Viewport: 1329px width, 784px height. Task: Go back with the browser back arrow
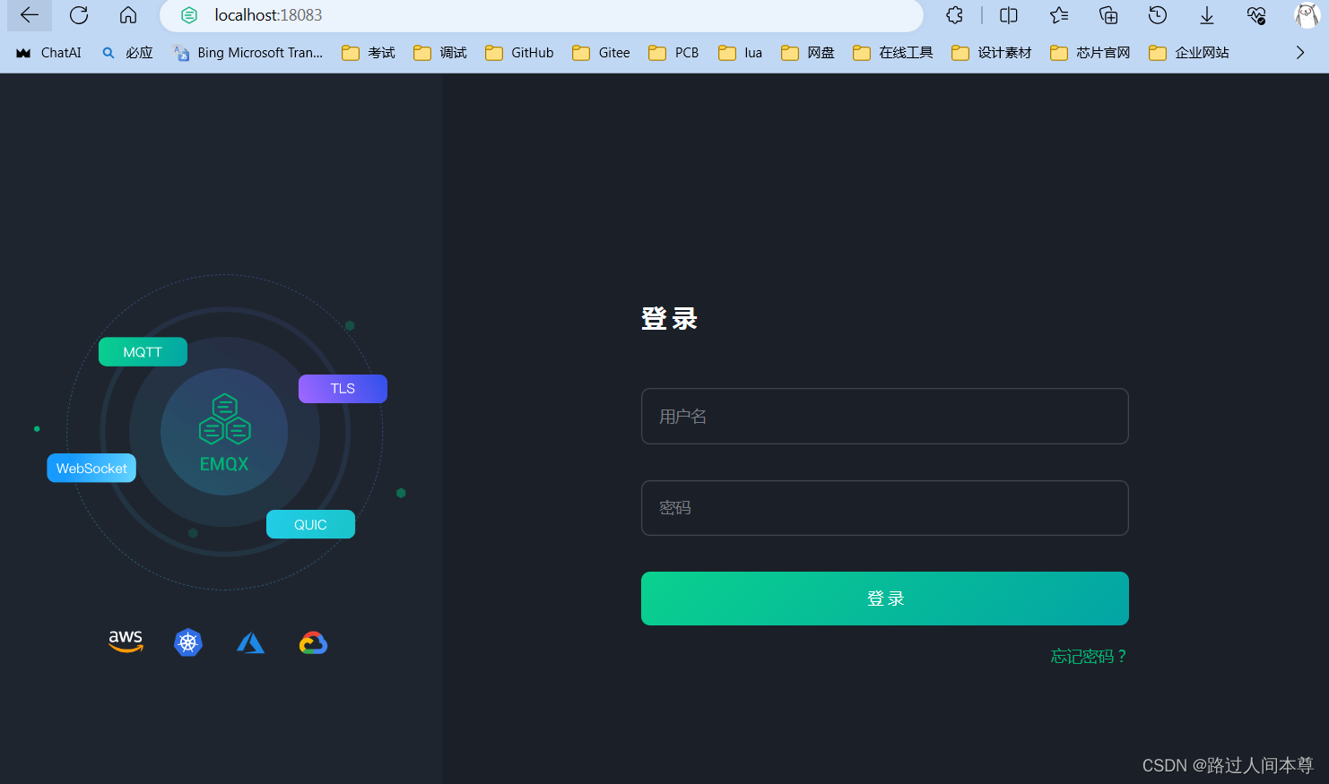[x=30, y=15]
